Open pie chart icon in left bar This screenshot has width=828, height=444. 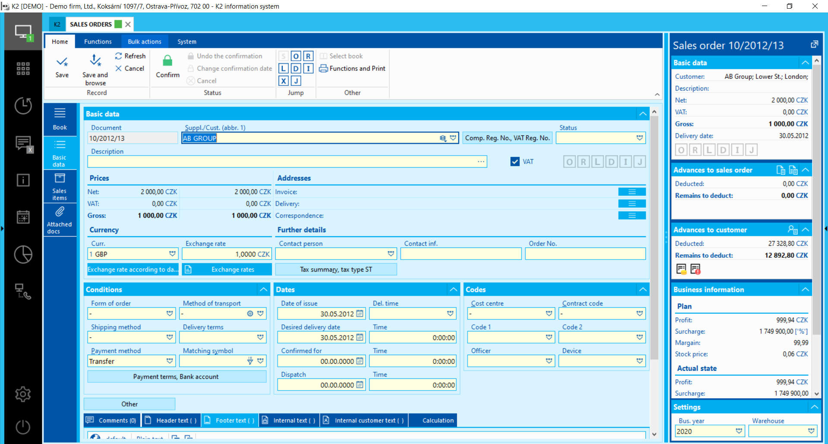point(23,254)
